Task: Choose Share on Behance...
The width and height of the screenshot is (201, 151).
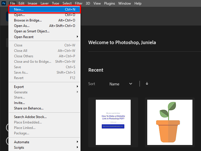Action: coord(29,108)
